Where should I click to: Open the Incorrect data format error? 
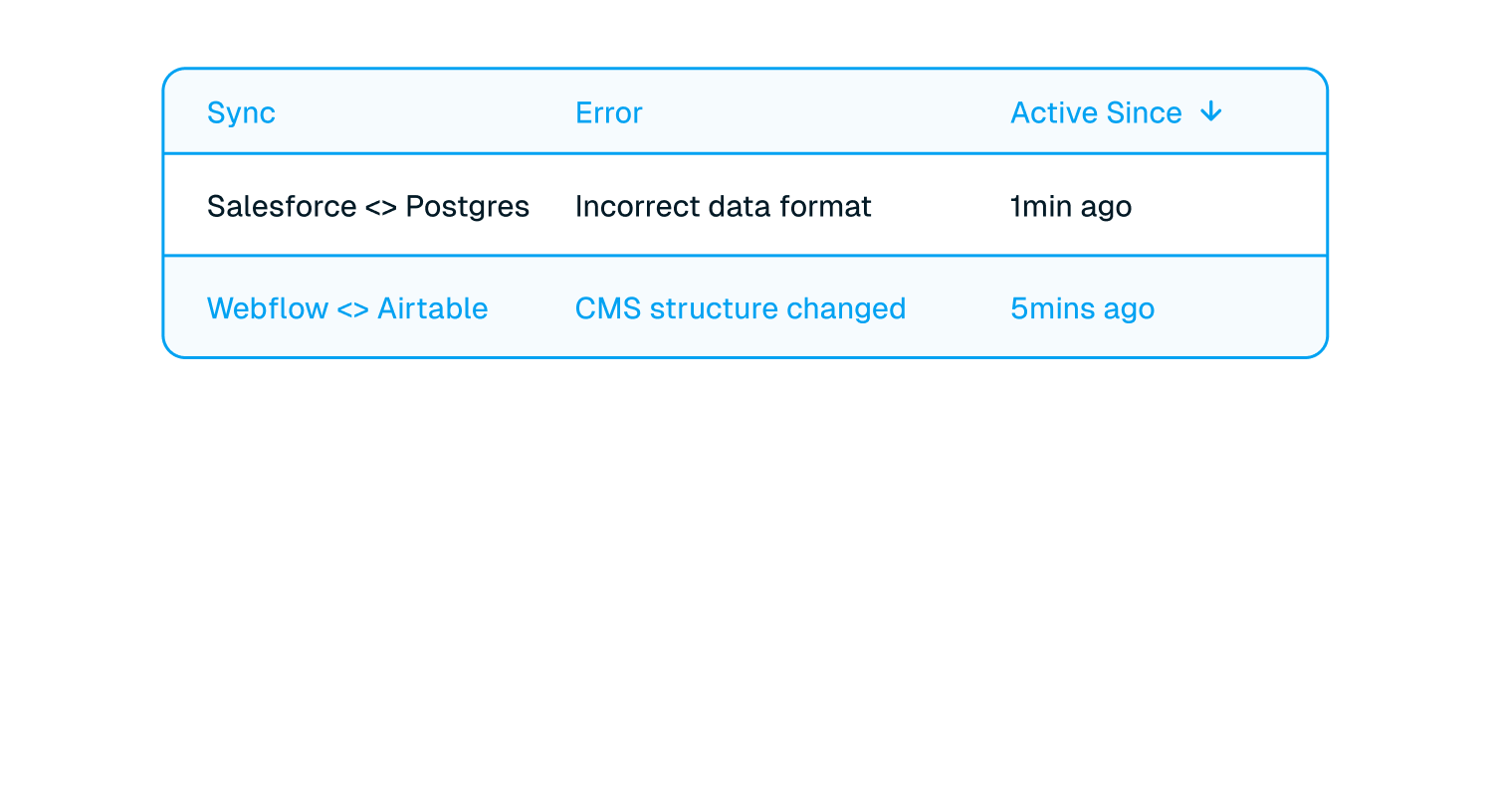click(x=724, y=207)
